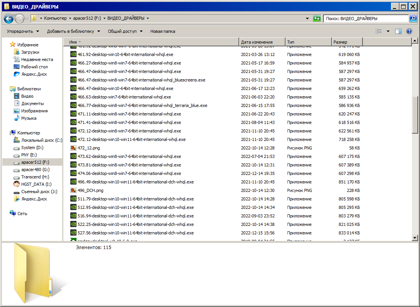Expand address bar history dropdown

click(x=307, y=19)
